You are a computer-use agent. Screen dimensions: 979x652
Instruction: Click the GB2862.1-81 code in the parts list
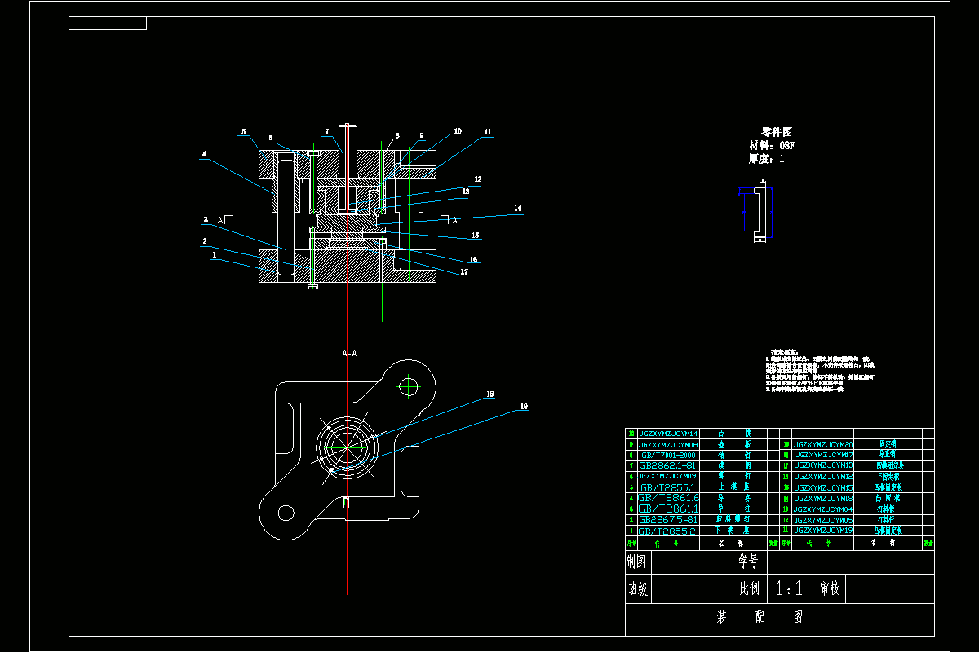coord(667,465)
